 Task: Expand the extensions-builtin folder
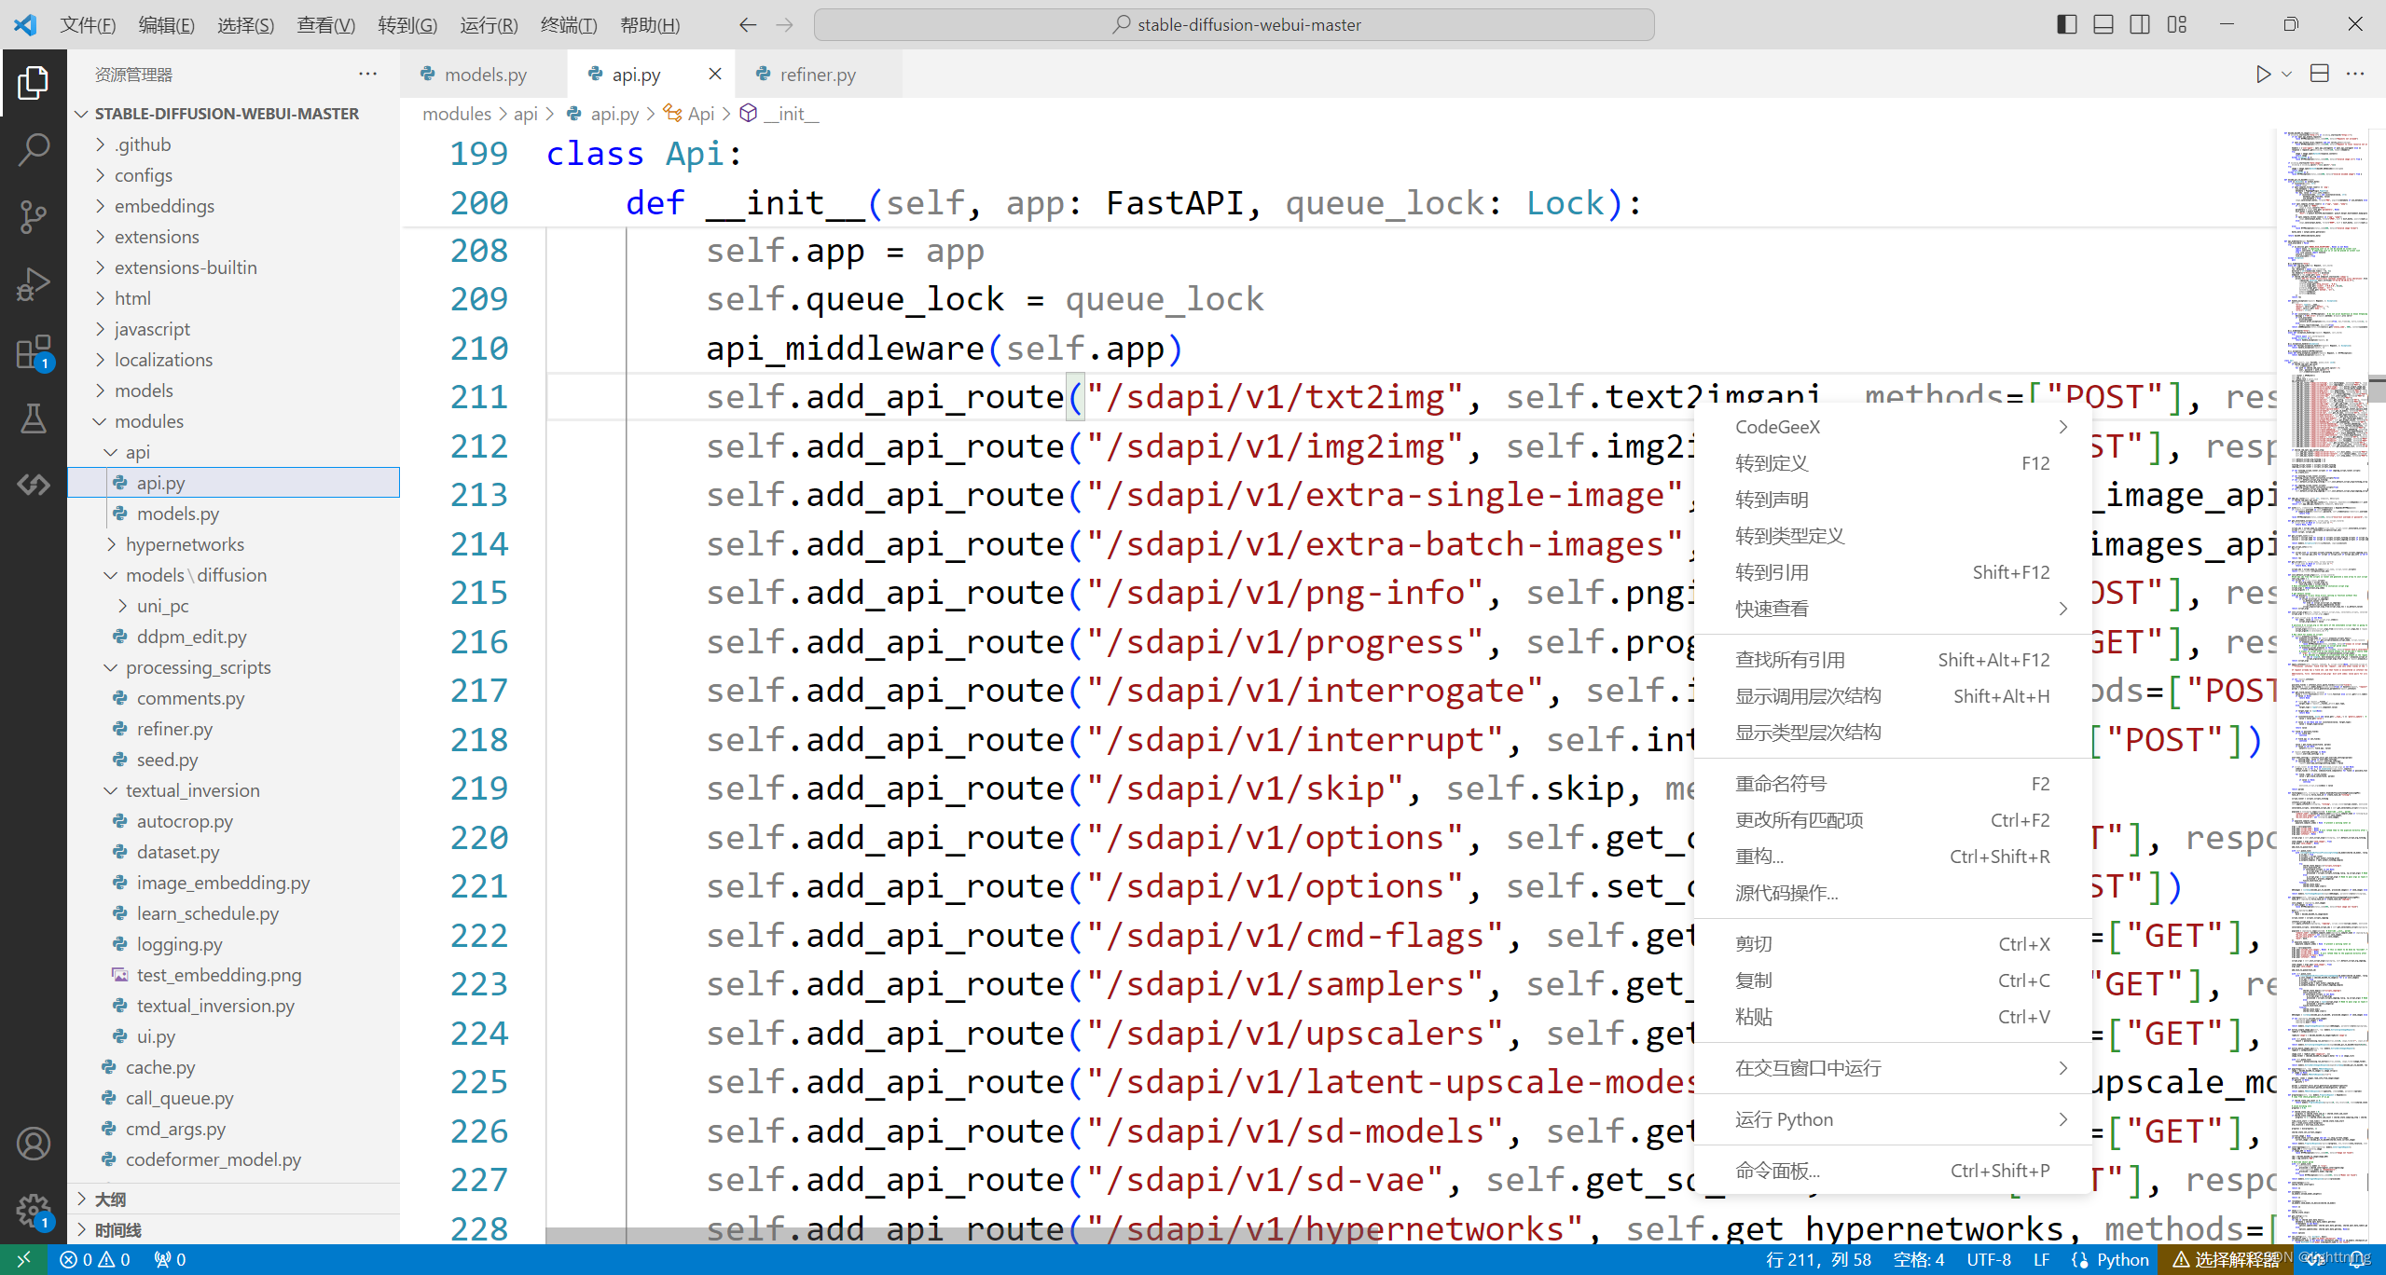[186, 267]
